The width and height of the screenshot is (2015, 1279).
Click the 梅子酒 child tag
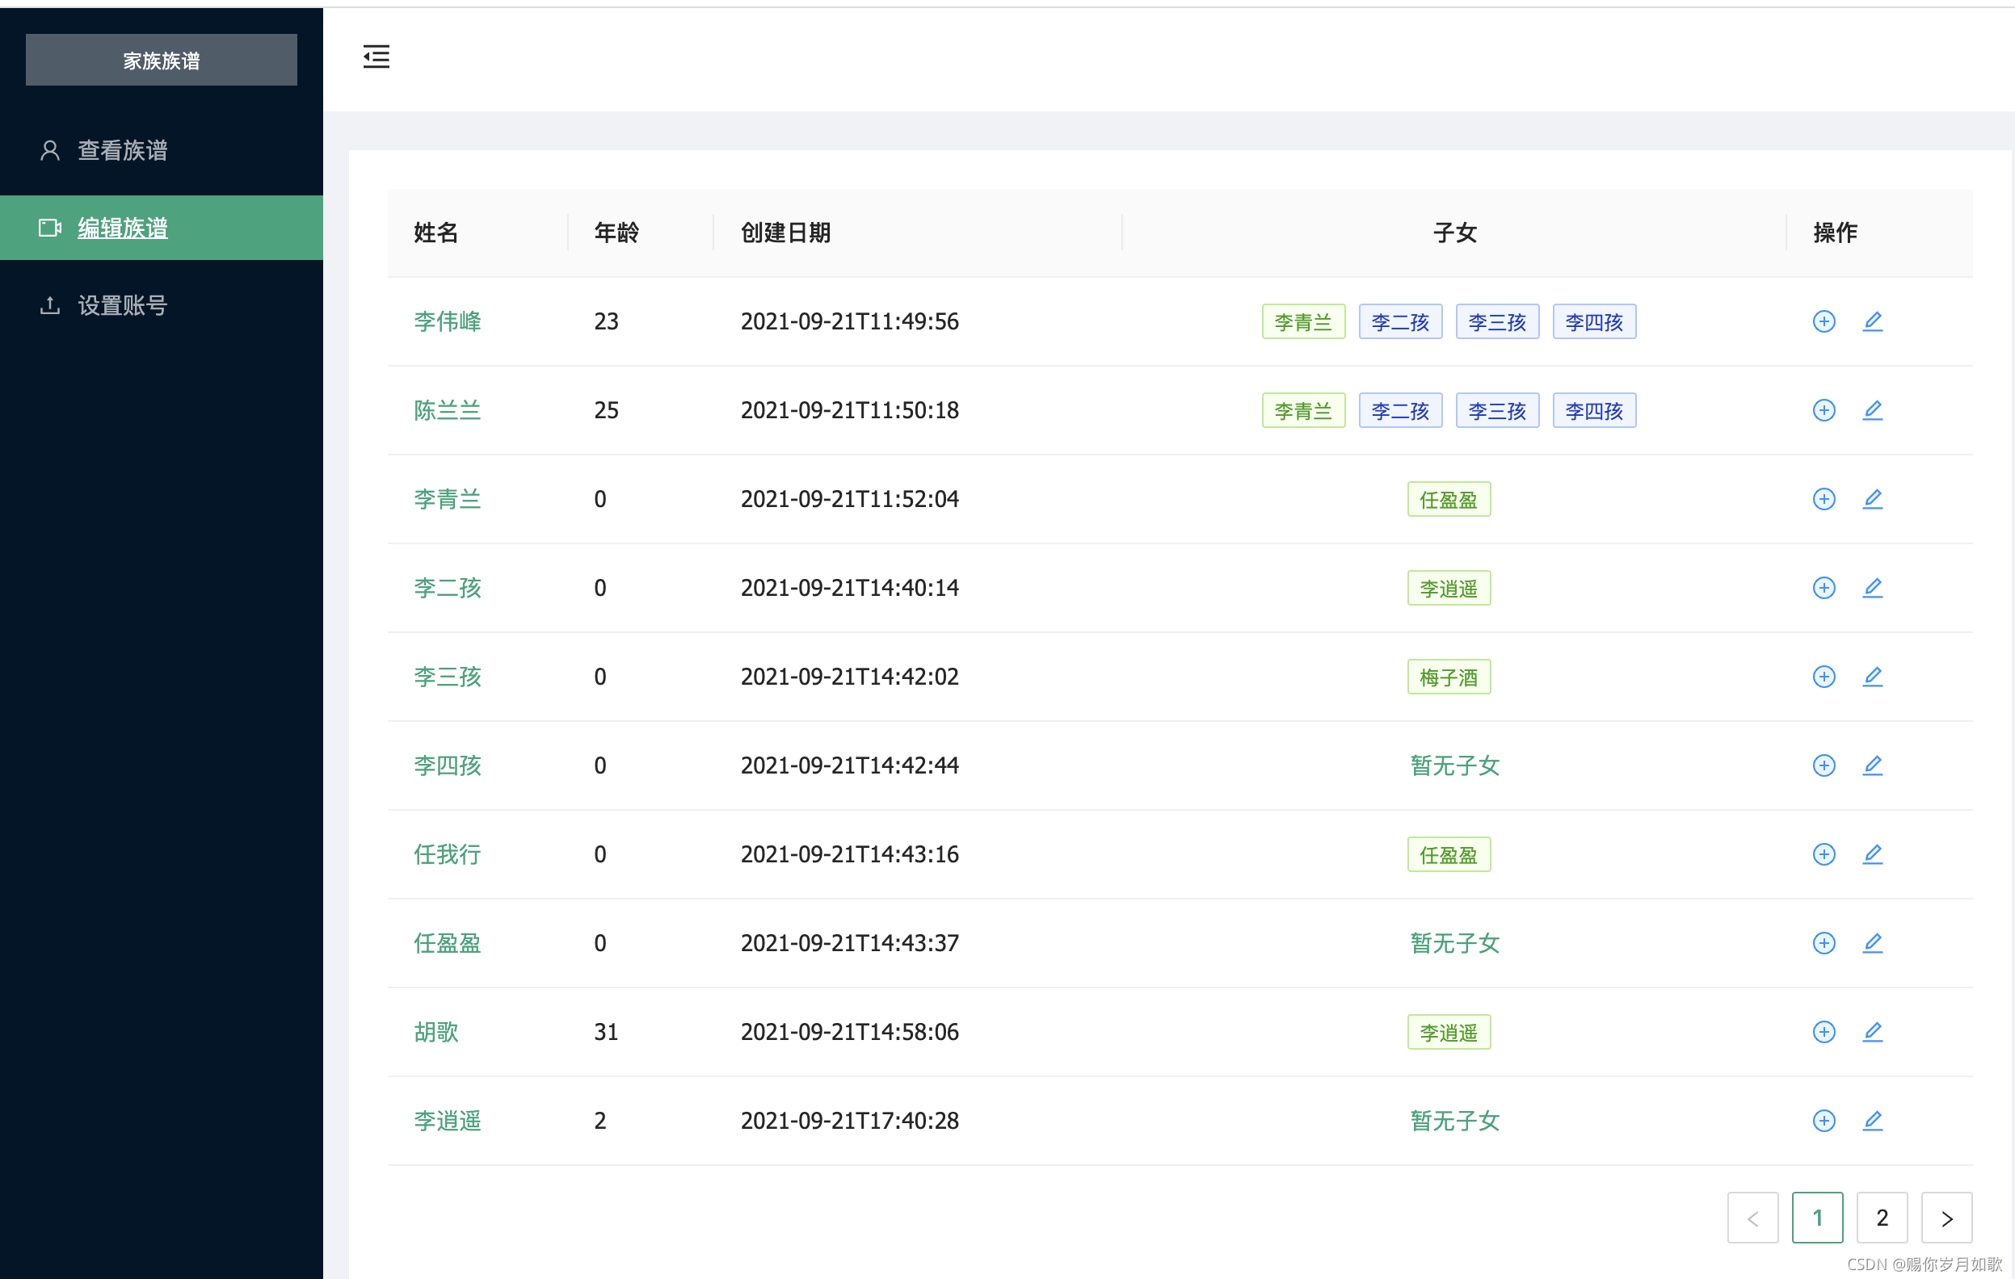click(1449, 676)
